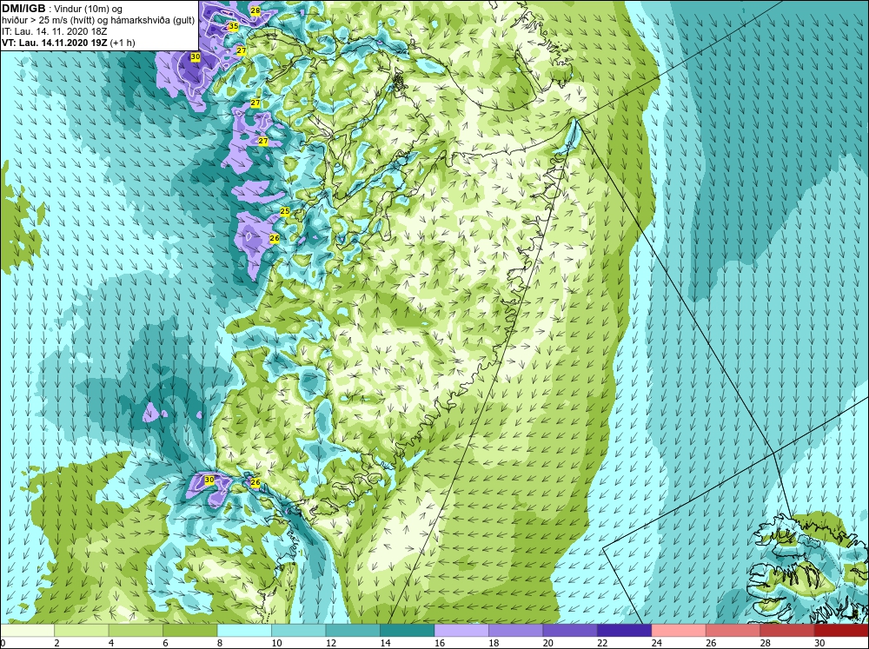Click the 12–14 m/s teal legend swatch
Image resolution: width=869 pixels, height=649 pixels.
(x=353, y=630)
